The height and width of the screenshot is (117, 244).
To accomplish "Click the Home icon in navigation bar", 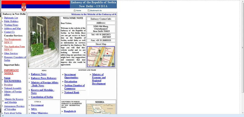I will [x=74, y=10].
